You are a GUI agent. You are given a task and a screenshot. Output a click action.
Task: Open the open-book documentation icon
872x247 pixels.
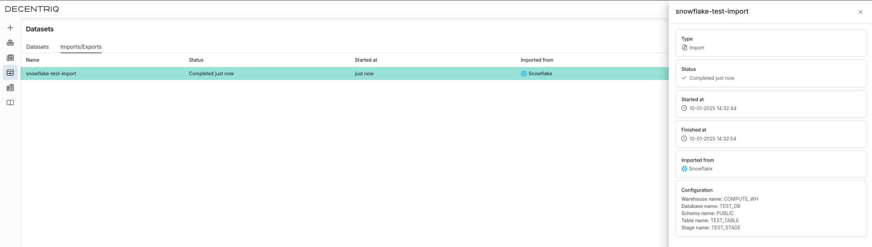point(10,103)
